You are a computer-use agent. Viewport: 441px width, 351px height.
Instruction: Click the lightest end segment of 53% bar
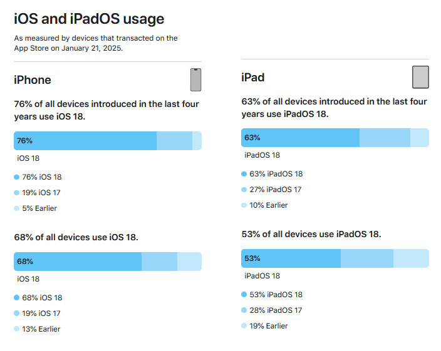point(411,258)
